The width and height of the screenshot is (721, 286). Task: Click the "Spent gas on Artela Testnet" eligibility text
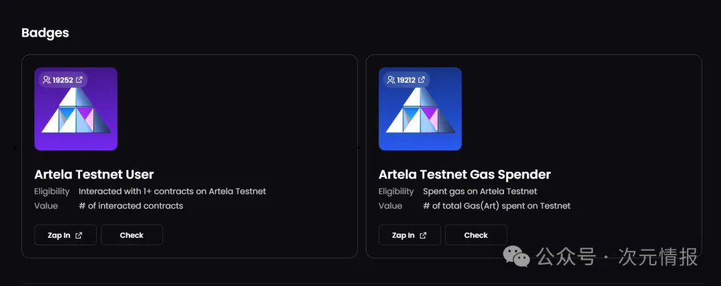tap(480, 191)
